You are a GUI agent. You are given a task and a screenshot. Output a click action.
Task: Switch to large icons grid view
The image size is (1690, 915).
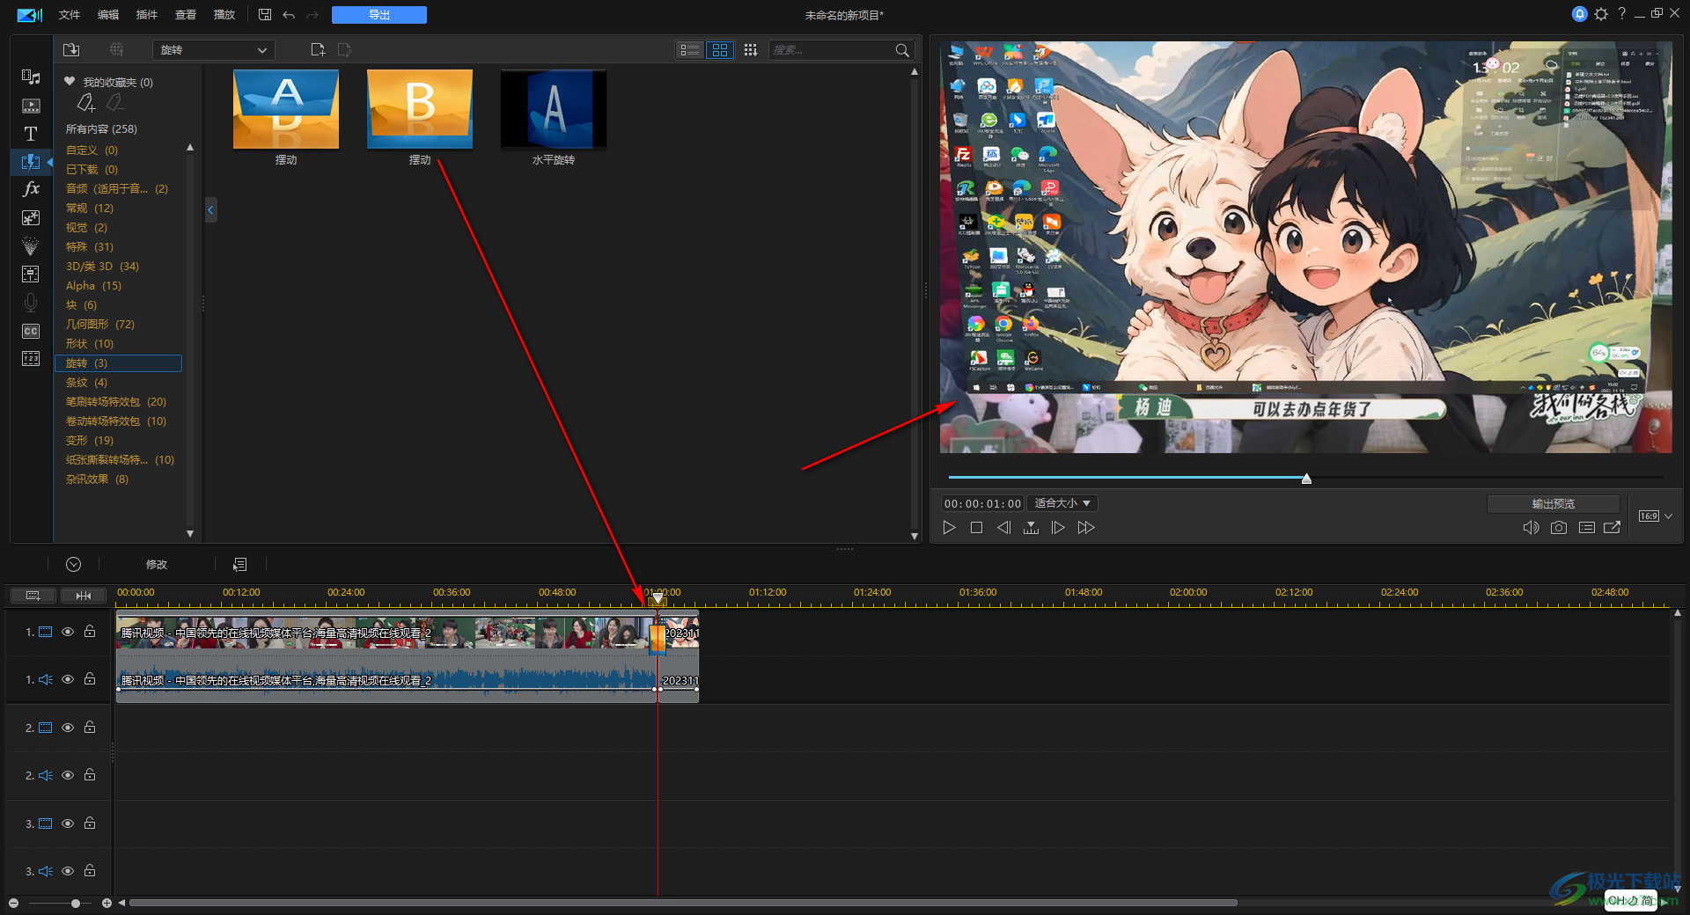click(x=720, y=50)
